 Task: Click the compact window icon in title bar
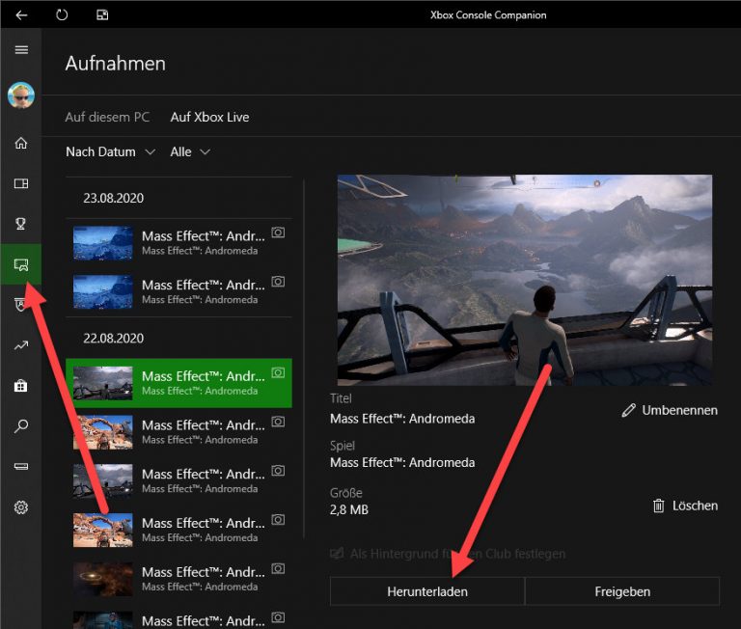[102, 15]
